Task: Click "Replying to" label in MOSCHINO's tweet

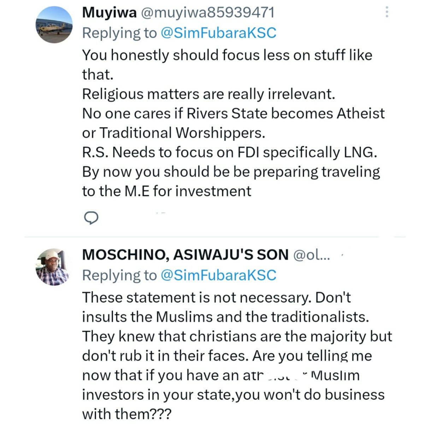Action: point(119,275)
